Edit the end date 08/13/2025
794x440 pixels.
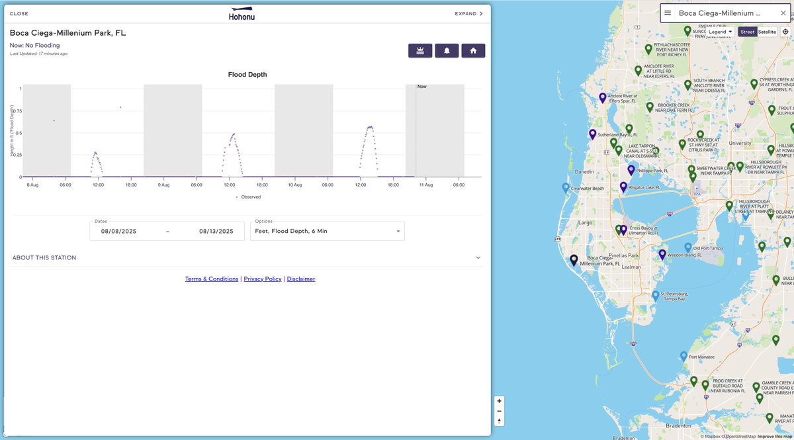[216, 232]
